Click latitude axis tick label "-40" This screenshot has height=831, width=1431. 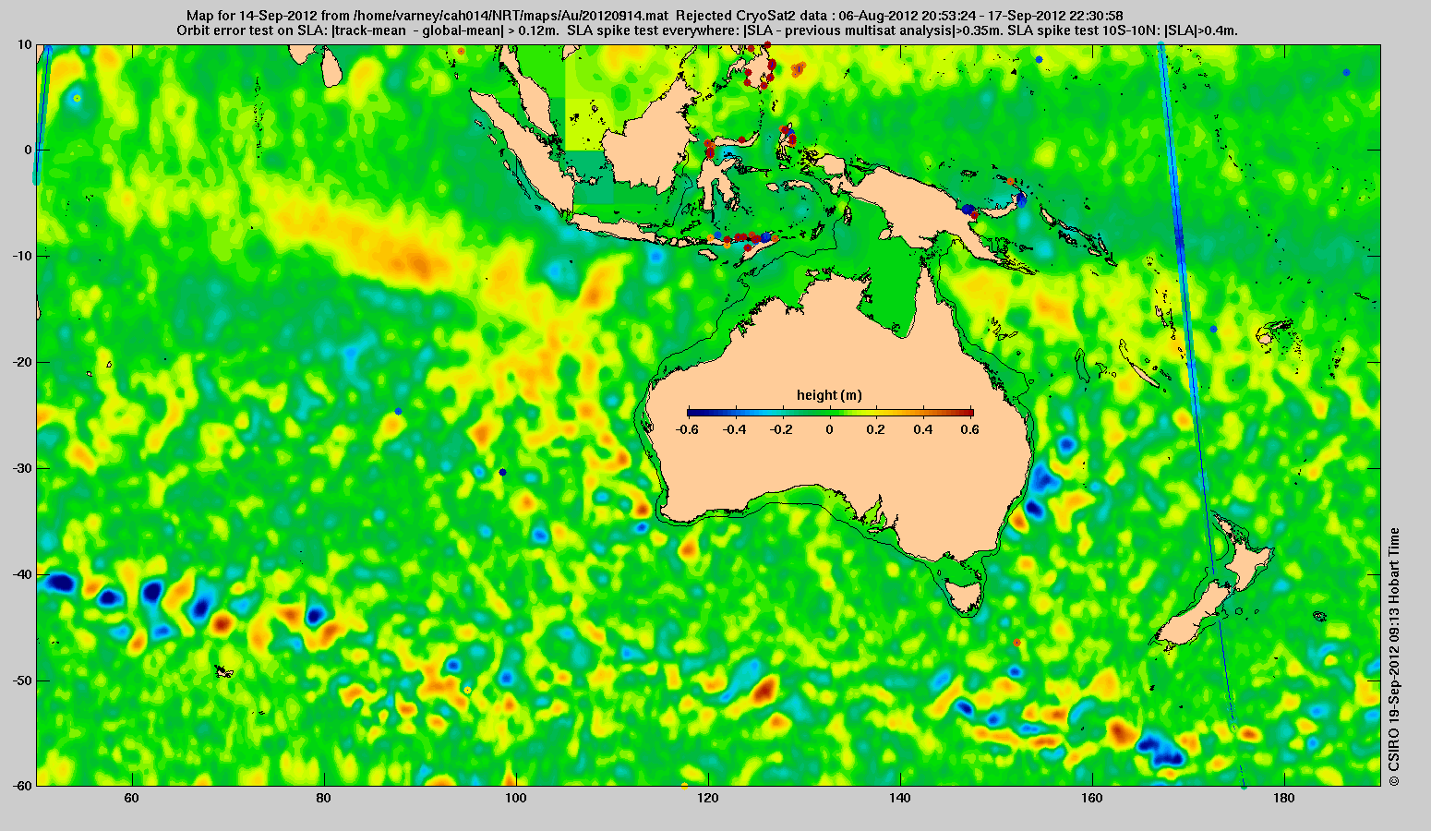pyautogui.click(x=22, y=574)
